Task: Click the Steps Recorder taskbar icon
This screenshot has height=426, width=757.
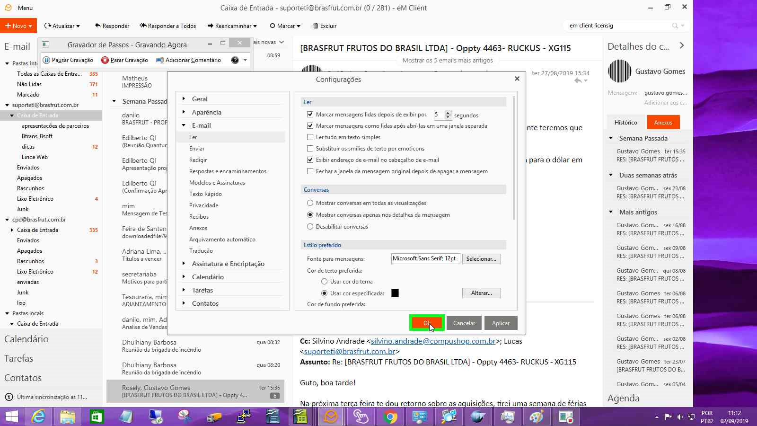Action: 566,417
